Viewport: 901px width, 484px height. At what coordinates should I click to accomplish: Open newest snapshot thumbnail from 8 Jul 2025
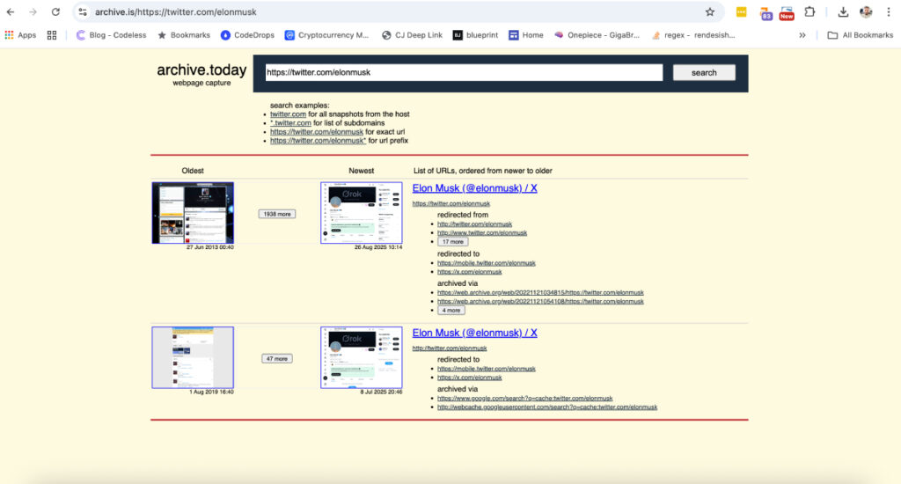pyautogui.click(x=362, y=357)
